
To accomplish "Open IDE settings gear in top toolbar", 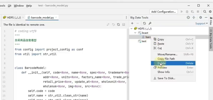I will 210,12.
